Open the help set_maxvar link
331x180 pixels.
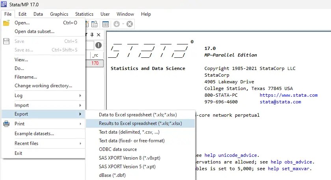pos(288,169)
